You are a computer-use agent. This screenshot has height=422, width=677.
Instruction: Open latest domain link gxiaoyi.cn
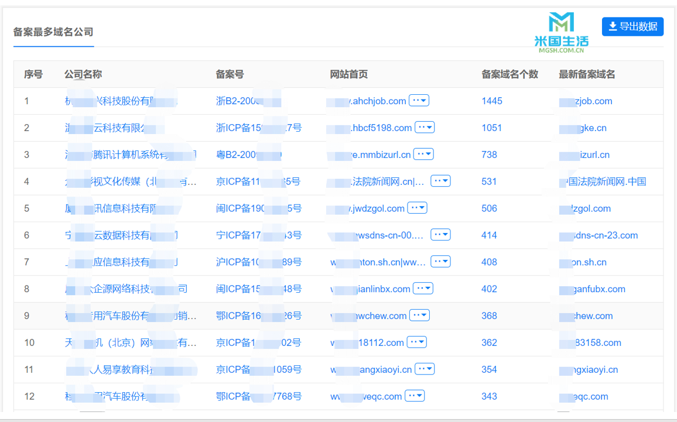pos(589,369)
